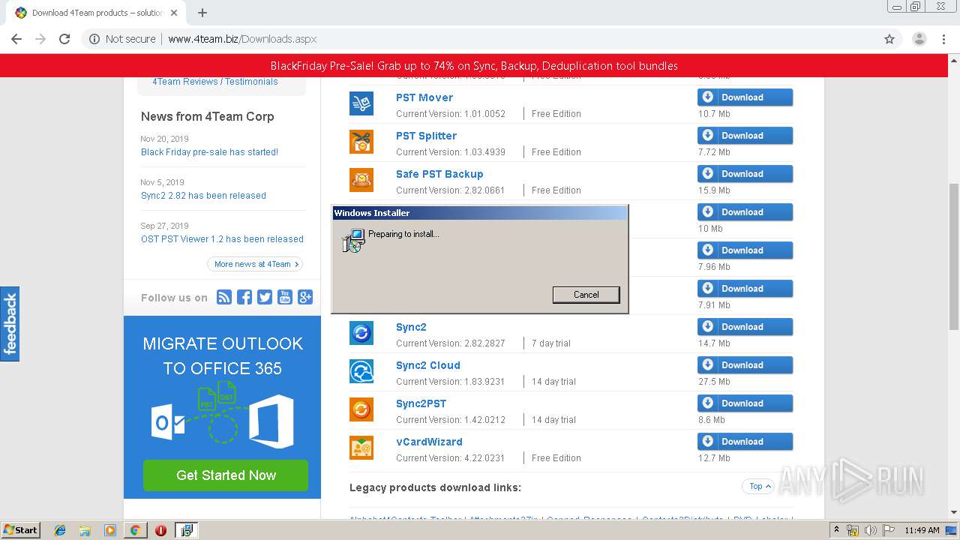
Task: Download Safe PST Backup
Action: click(x=745, y=174)
